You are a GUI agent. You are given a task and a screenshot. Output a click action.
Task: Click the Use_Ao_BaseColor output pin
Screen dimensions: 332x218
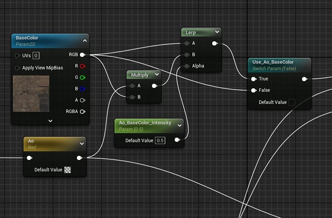click(305, 79)
